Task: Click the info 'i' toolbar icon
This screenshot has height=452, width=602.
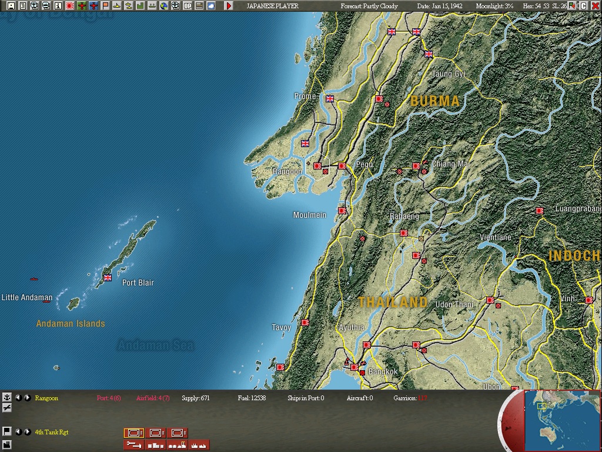Action: pos(58,6)
